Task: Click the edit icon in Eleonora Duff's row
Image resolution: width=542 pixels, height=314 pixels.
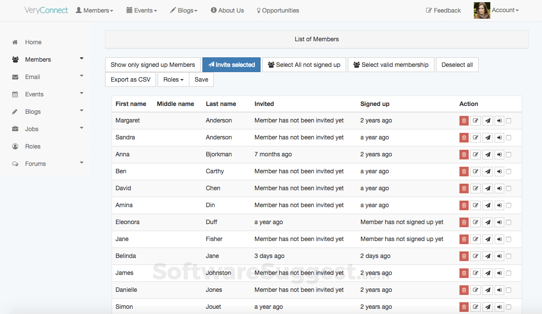Action: [x=476, y=222]
